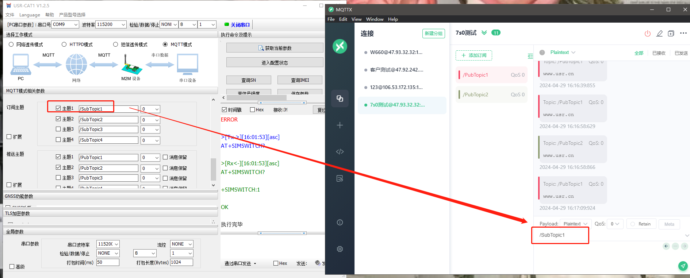
Task: Toggle the 时间戳 timestamp checkbox
Action: 224,110
